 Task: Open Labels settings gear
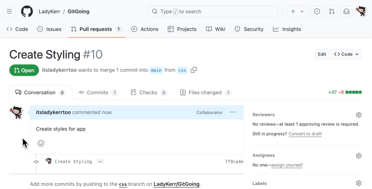tap(359, 183)
